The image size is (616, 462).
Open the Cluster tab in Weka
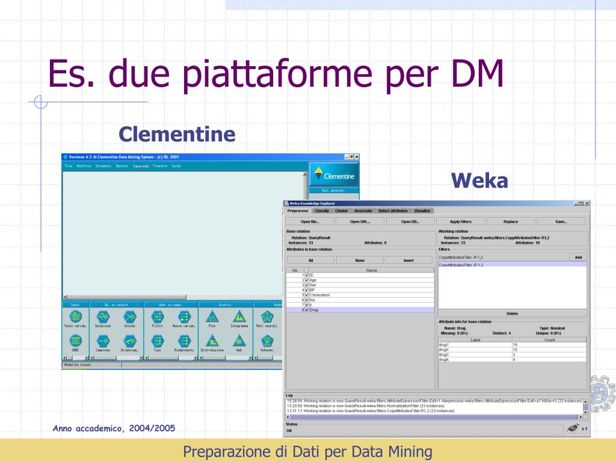tap(342, 211)
